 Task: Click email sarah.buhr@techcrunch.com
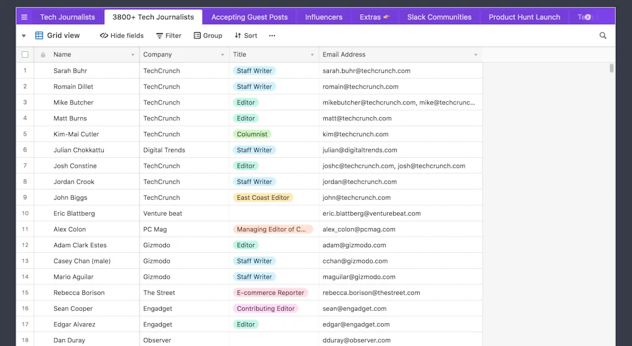tap(367, 70)
